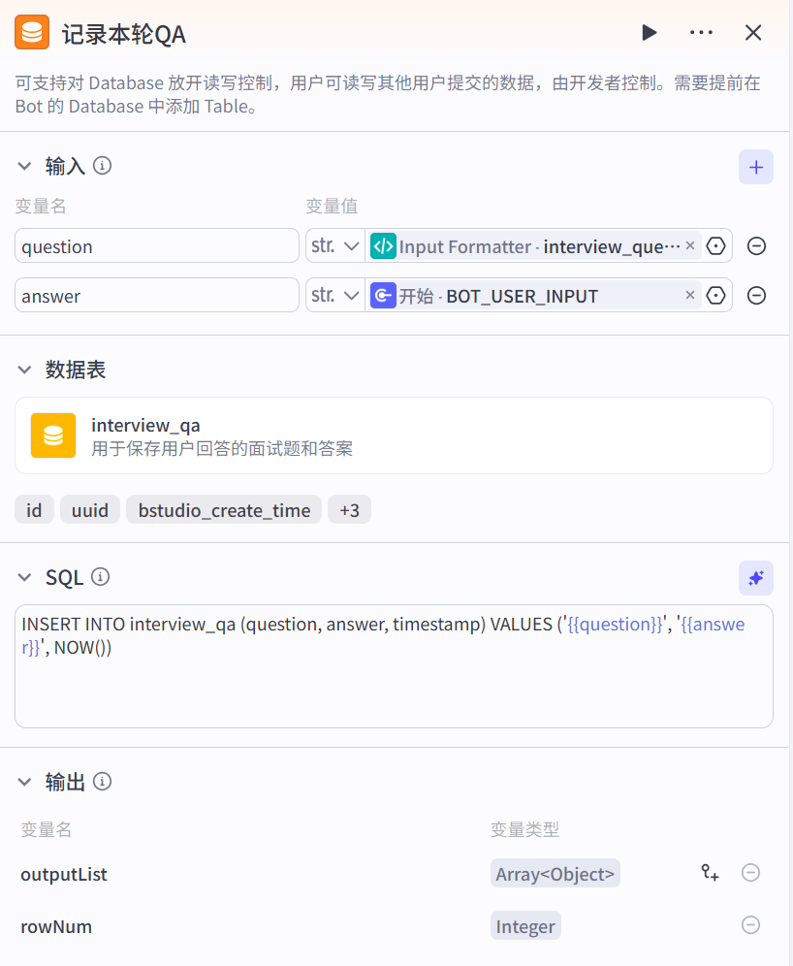Open type dropdown for answer variable
The width and height of the screenshot is (793, 966).
tap(334, 296)
